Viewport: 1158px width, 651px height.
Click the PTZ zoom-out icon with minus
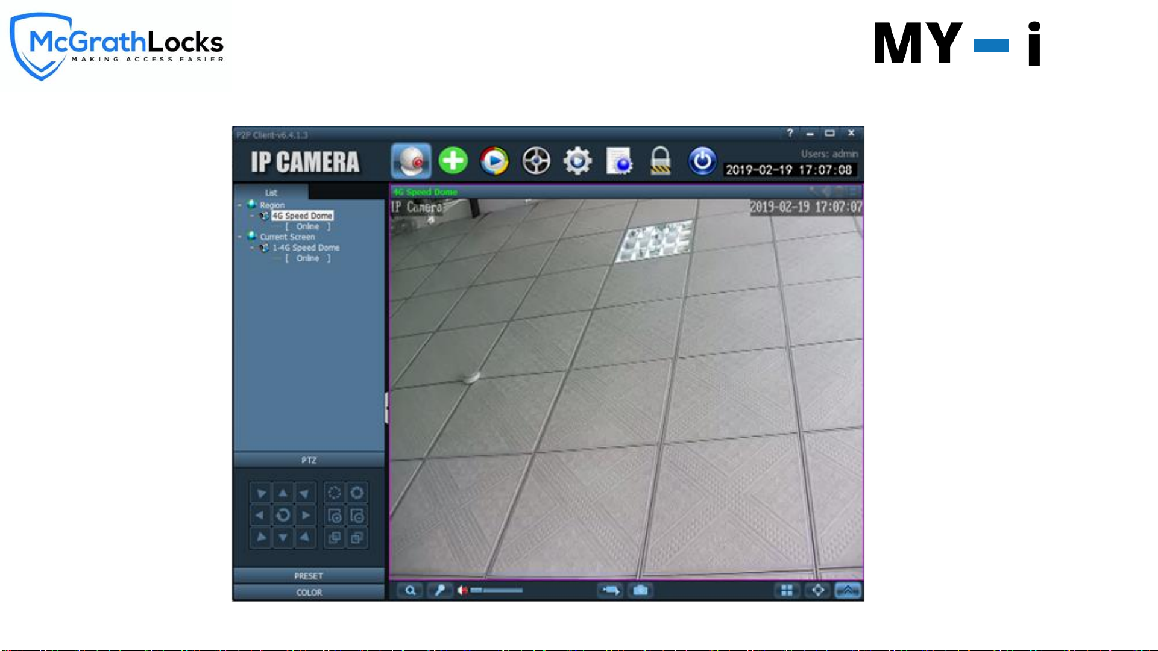(x=357, y=516)
